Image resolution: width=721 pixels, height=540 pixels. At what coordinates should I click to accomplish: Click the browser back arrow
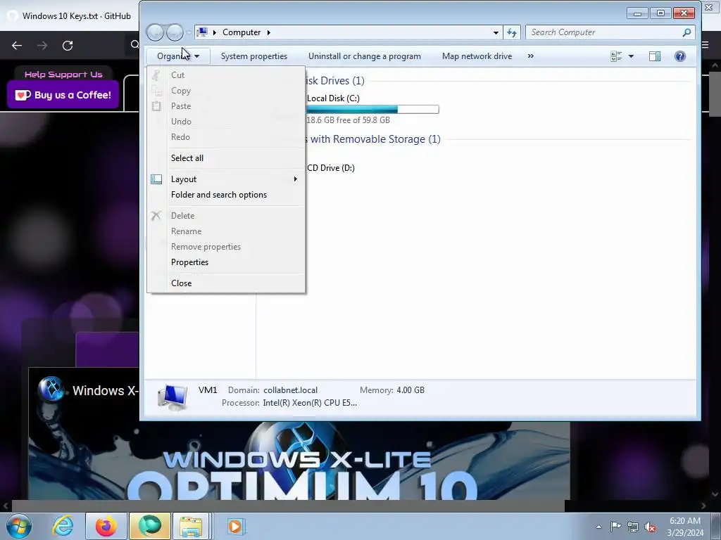17,46
